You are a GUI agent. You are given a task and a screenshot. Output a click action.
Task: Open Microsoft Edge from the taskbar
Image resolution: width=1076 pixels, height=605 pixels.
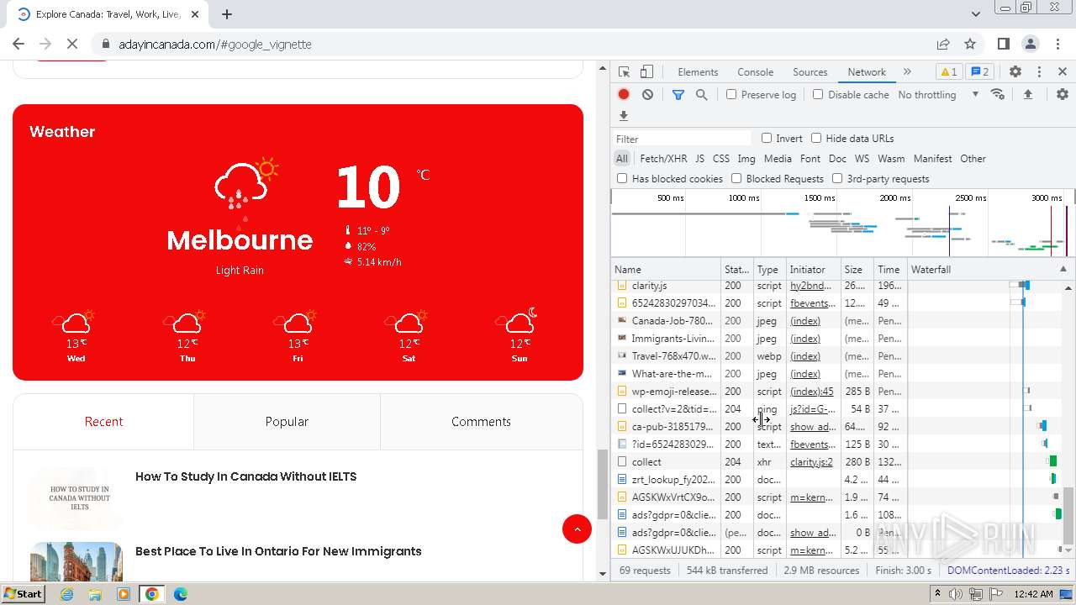point(180,594)
